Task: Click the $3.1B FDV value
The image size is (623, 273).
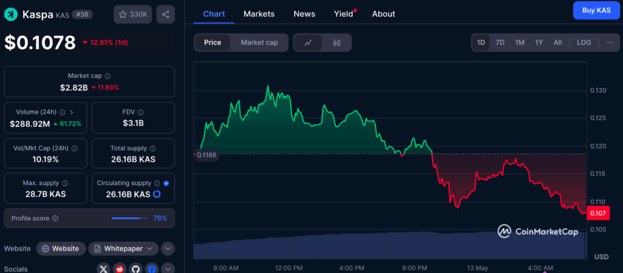Action: [133, 123]
